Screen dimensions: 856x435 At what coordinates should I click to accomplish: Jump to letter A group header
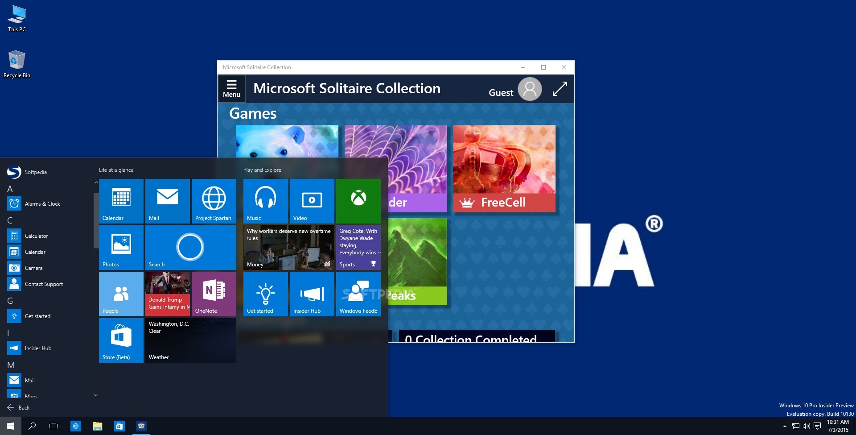point(10,189)
